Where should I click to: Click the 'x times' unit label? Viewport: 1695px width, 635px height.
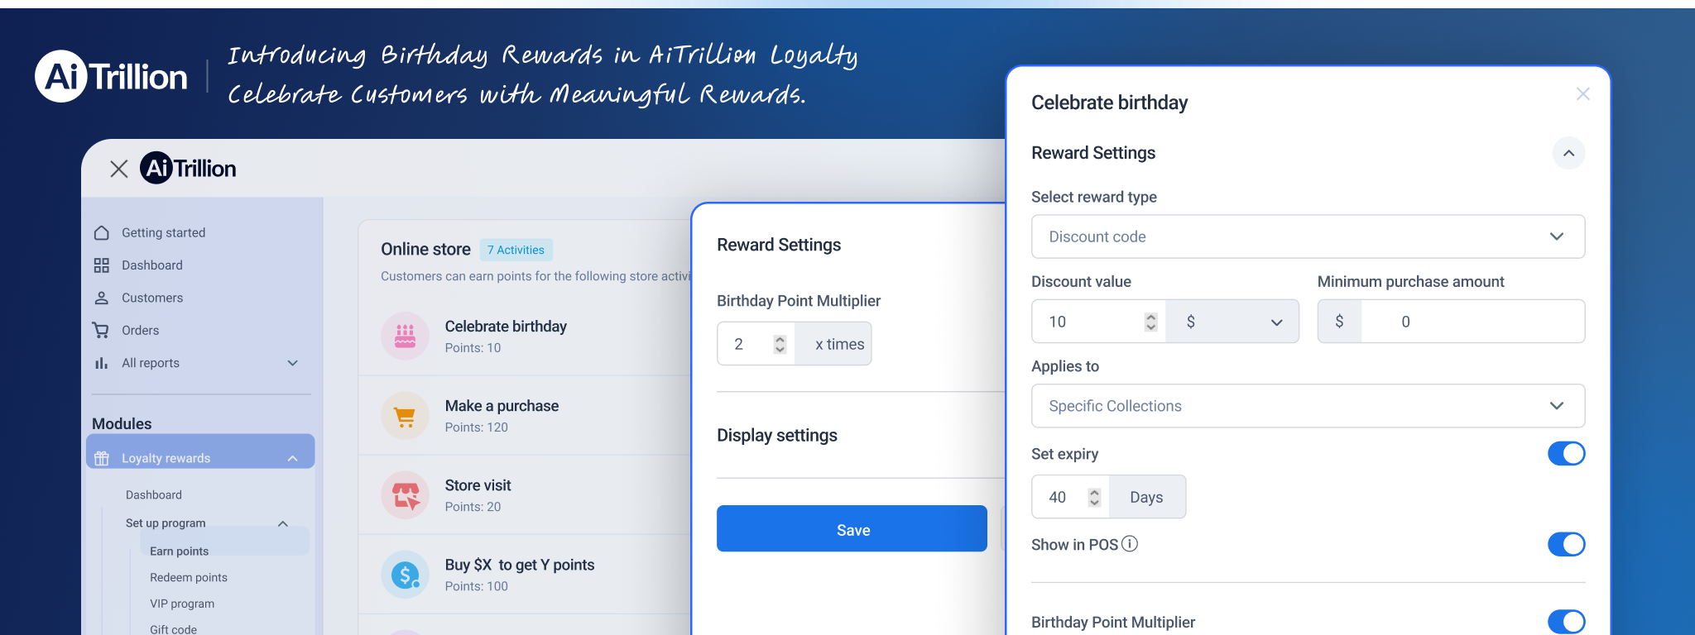pos(833,344)
